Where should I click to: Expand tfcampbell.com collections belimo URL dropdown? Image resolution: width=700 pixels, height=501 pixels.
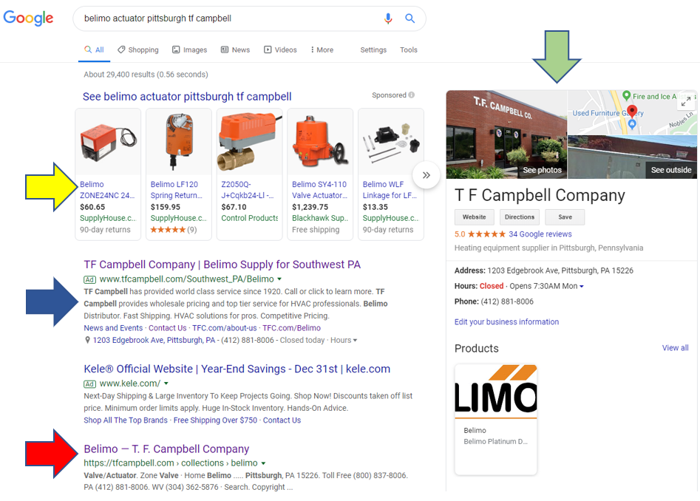263,463
